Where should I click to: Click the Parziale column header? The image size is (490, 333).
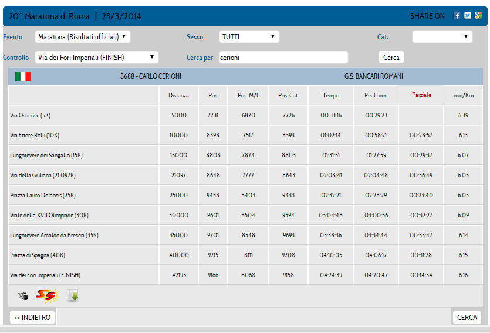click(421, 95)
